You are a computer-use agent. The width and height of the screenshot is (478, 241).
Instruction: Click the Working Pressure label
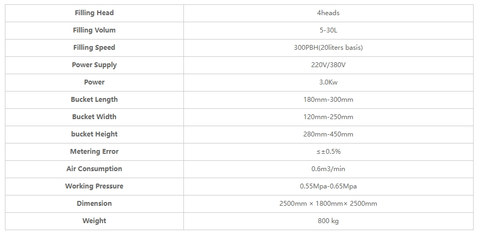pos(94,186)
